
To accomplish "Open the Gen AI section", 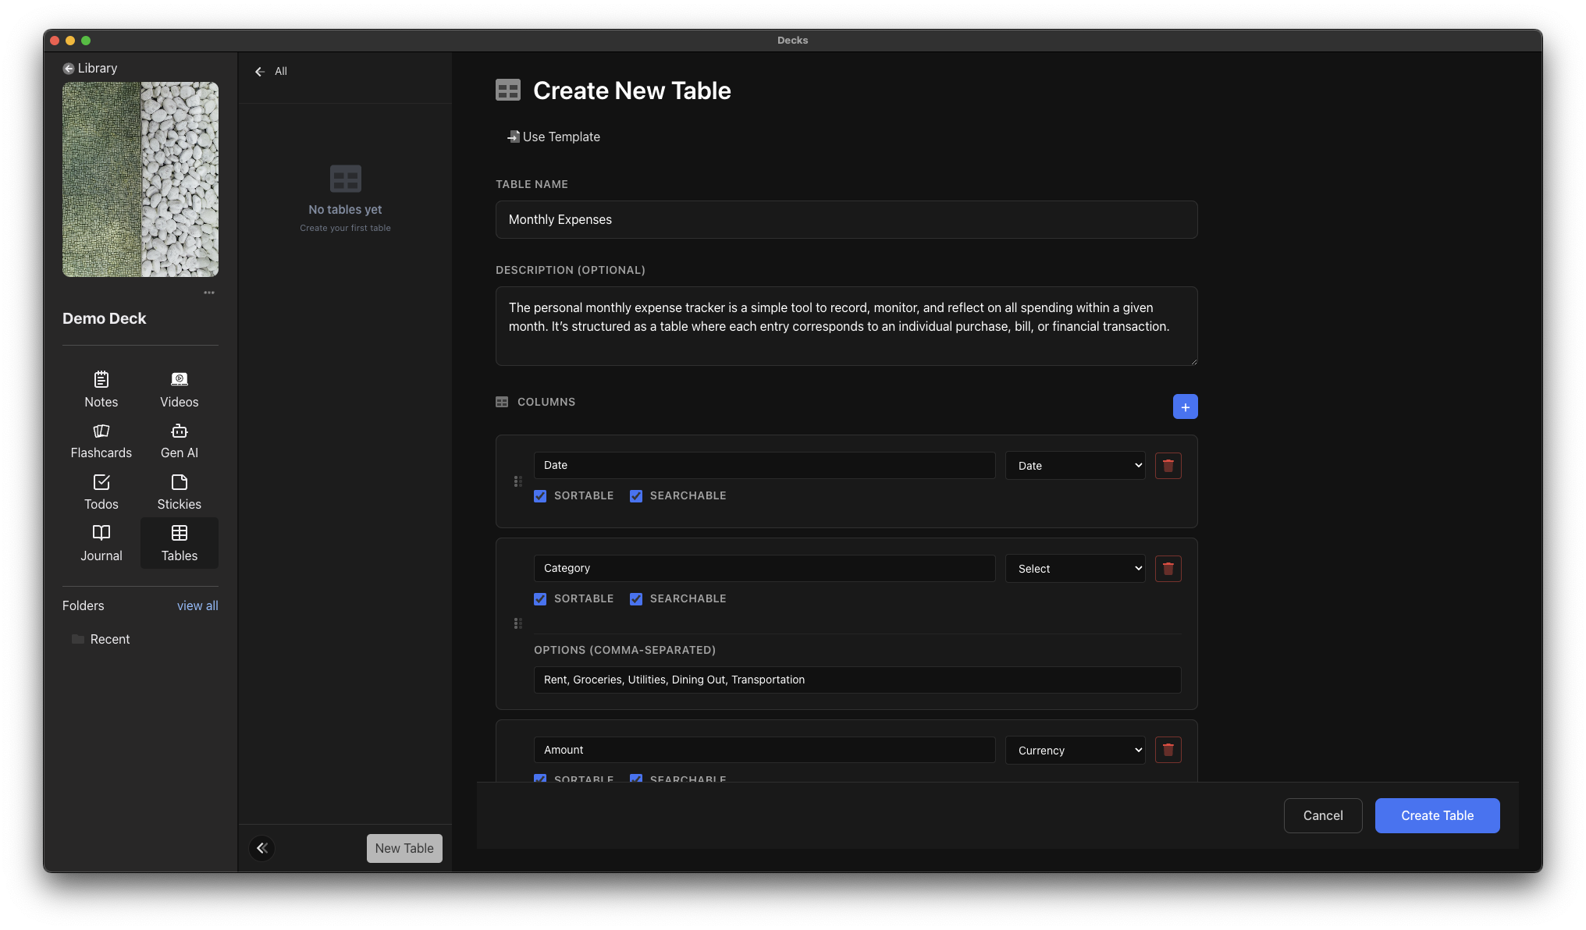I will pyautogui.click(x=179, y=441).
